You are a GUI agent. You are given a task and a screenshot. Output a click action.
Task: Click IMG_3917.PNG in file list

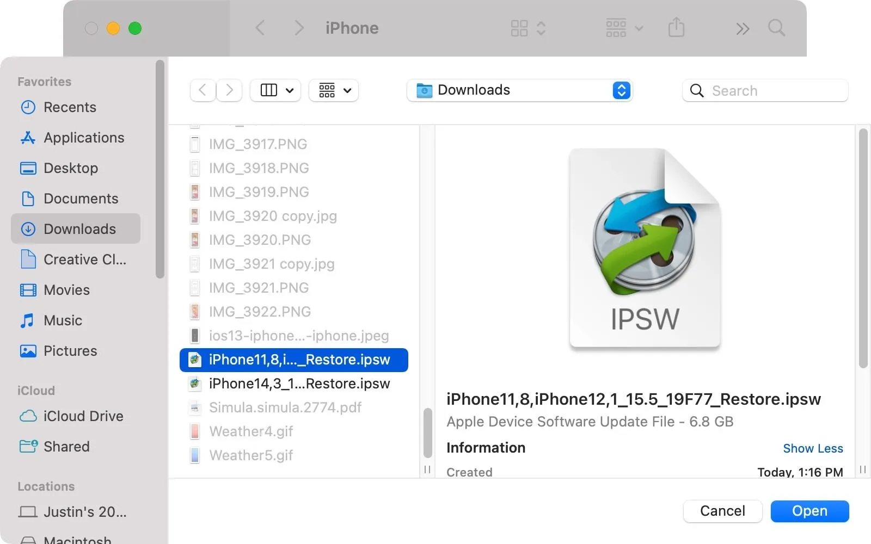(x=294, y=144)
